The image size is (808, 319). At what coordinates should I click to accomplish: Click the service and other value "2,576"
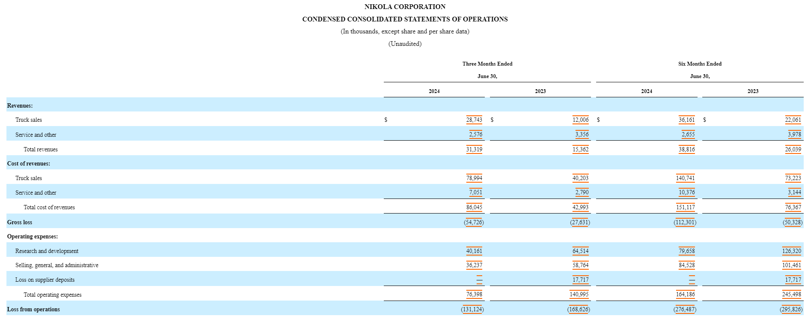click(476, 135)
